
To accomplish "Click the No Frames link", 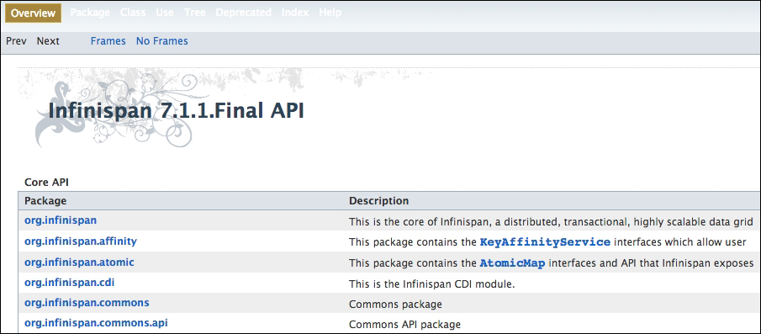I will coord(162,41).
